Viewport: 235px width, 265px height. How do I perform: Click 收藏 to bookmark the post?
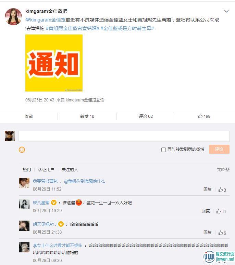[29, 116]
